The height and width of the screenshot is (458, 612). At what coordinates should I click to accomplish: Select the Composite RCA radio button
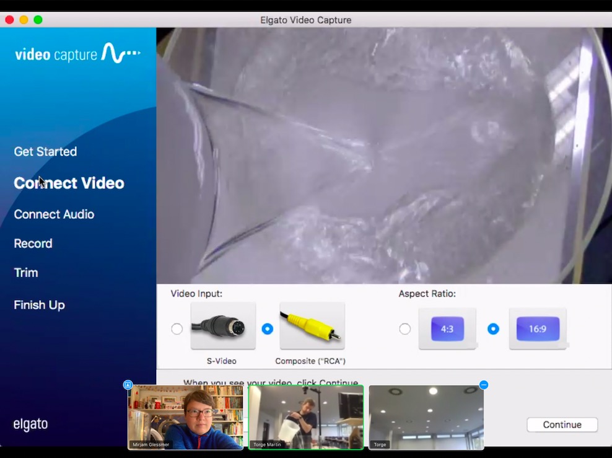(x=268, y=328)
